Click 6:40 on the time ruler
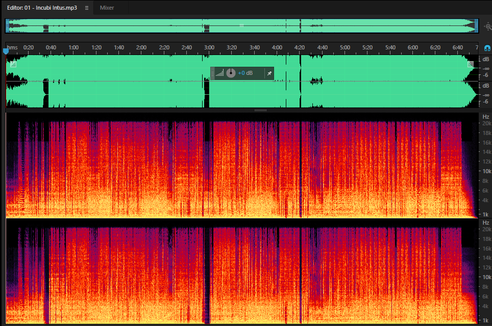The image size is (492, 326). [458, 47]
